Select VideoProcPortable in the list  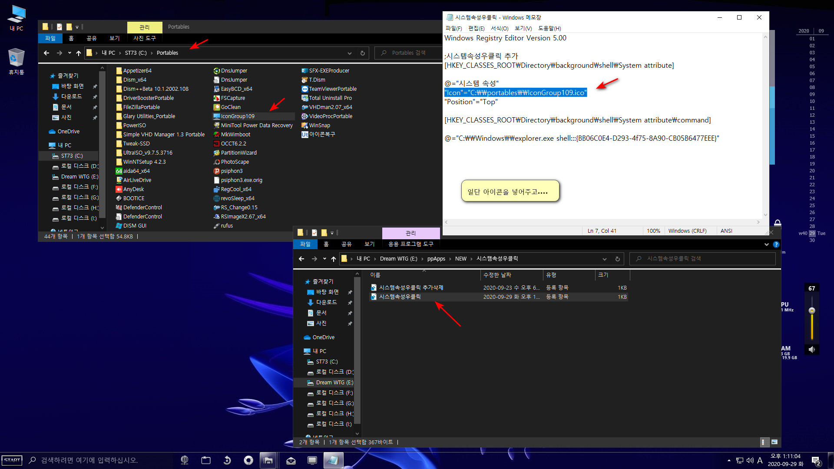(x=327, y=116)
